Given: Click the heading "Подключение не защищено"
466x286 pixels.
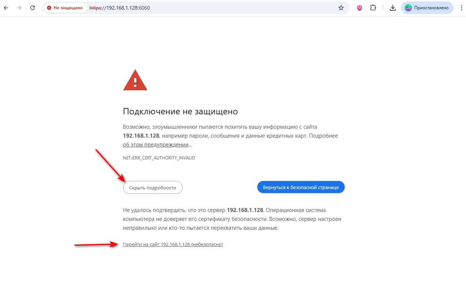Looking at the screenshot, I should tap(180, 111).
